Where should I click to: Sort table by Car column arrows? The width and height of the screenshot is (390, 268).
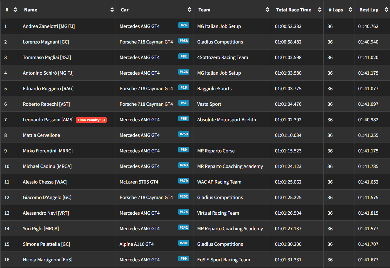click(x=189, y=10)
